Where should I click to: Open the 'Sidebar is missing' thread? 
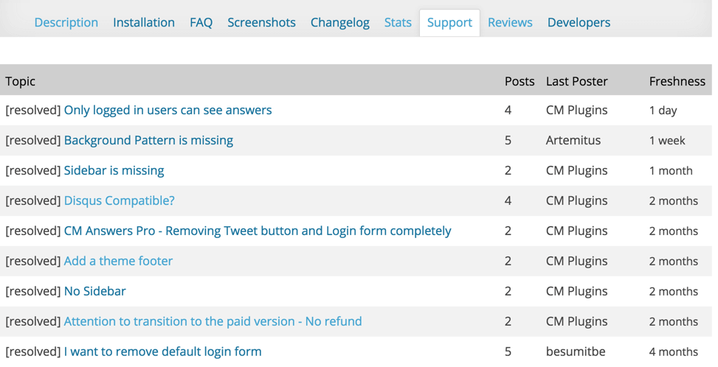(x=114, y=170)
